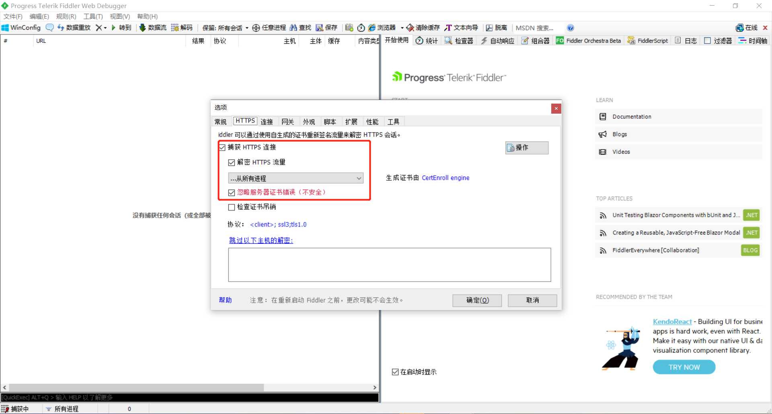772x414 pixels.
Task: Toggle 忽略服务器证书错误 checkbox
Action: (232, 193)
